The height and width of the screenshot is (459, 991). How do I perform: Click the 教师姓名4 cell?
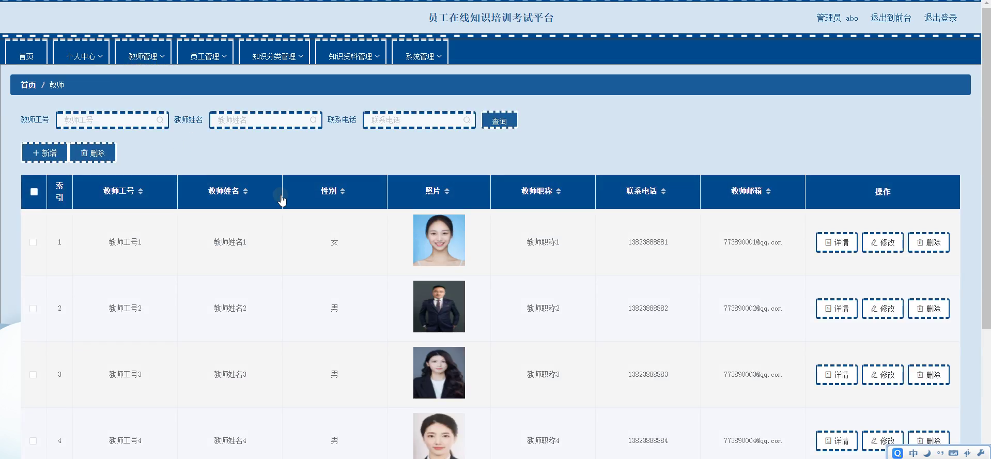click(230, 441)
